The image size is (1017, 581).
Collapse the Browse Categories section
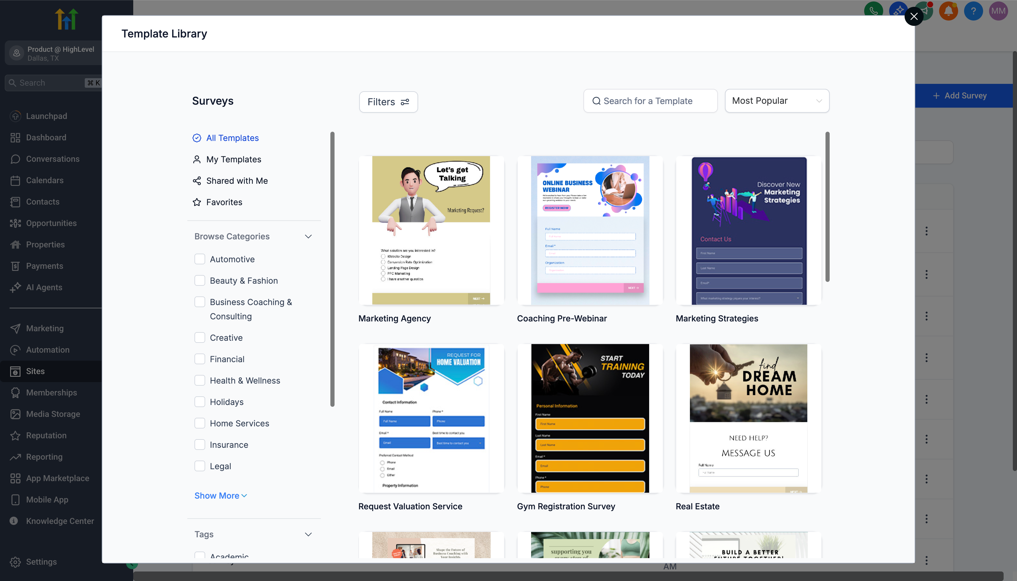click(x=308, y=237)
